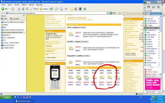
Task: Open the Zobrazit menu
Action: 16,5
